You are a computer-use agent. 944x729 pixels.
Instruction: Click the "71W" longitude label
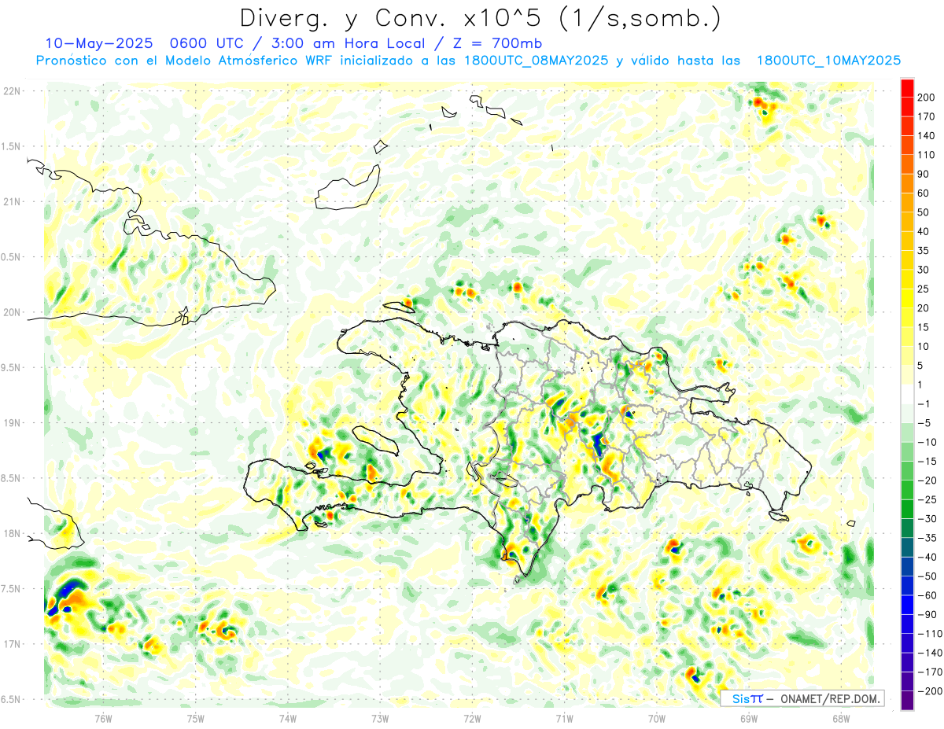(x=564, y=718)
